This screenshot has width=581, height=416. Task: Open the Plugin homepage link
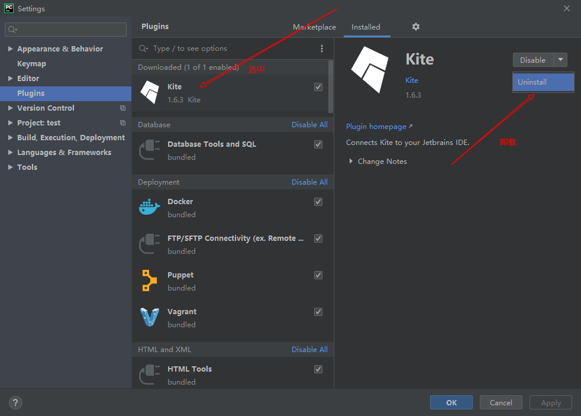coord(379,126)
